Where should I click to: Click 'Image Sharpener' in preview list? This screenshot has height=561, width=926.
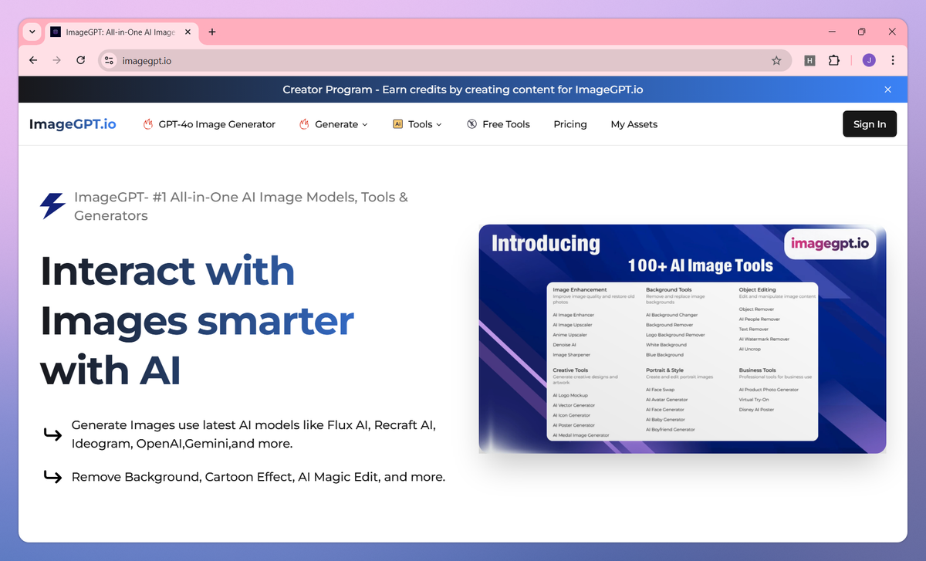pos(572,355)
